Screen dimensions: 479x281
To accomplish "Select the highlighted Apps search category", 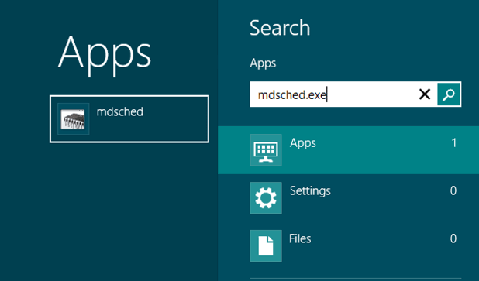I will 348,150.
